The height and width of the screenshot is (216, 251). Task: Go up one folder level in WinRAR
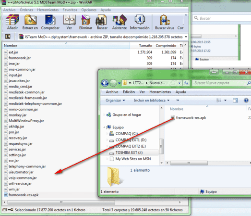click(x=8, y=37)
